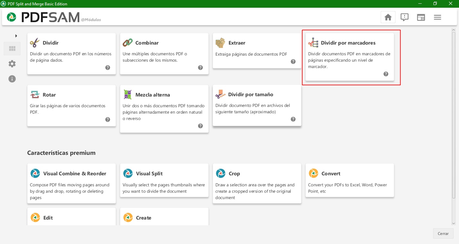Open Dividir por marcadores title
Image resolution: width=459 pixels, height=244 pixels.
tap(348, 43)
